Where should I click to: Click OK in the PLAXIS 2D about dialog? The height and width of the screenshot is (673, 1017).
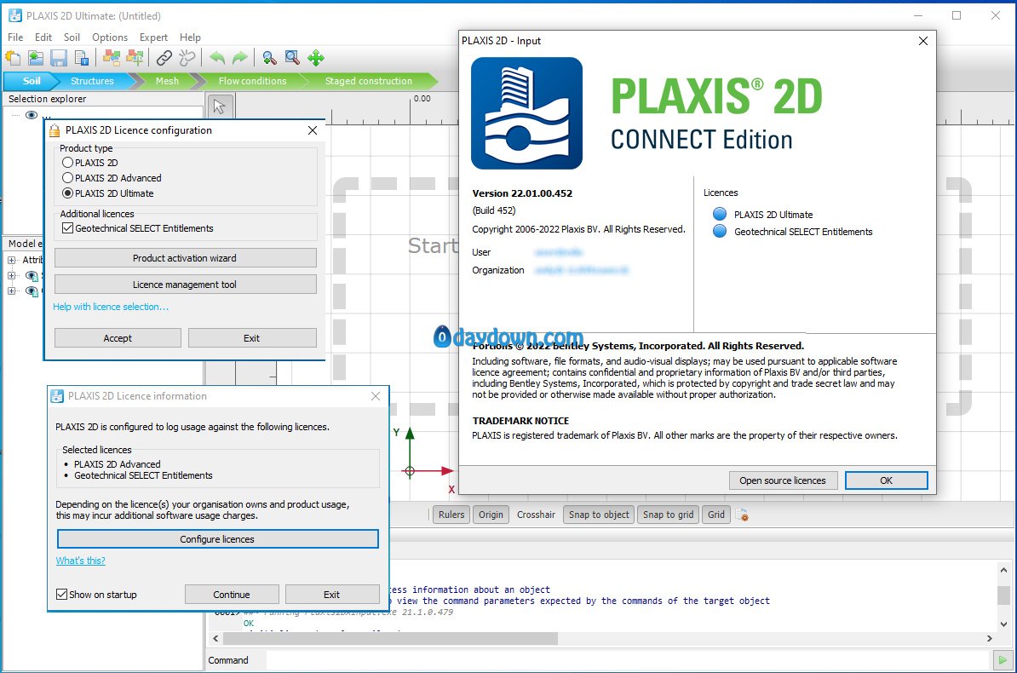point(886,480)
